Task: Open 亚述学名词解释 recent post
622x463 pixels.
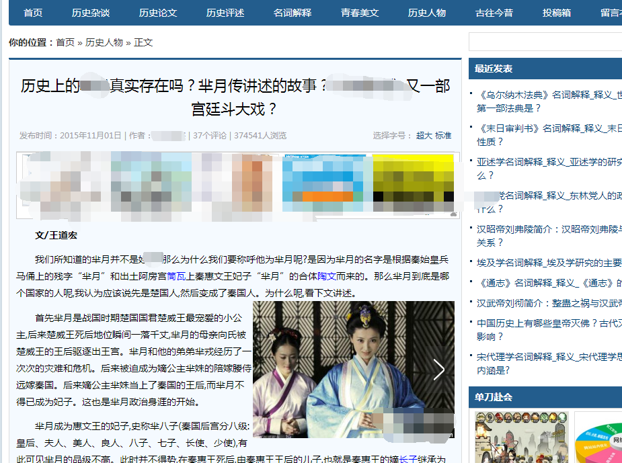Action: click(549, 169)
